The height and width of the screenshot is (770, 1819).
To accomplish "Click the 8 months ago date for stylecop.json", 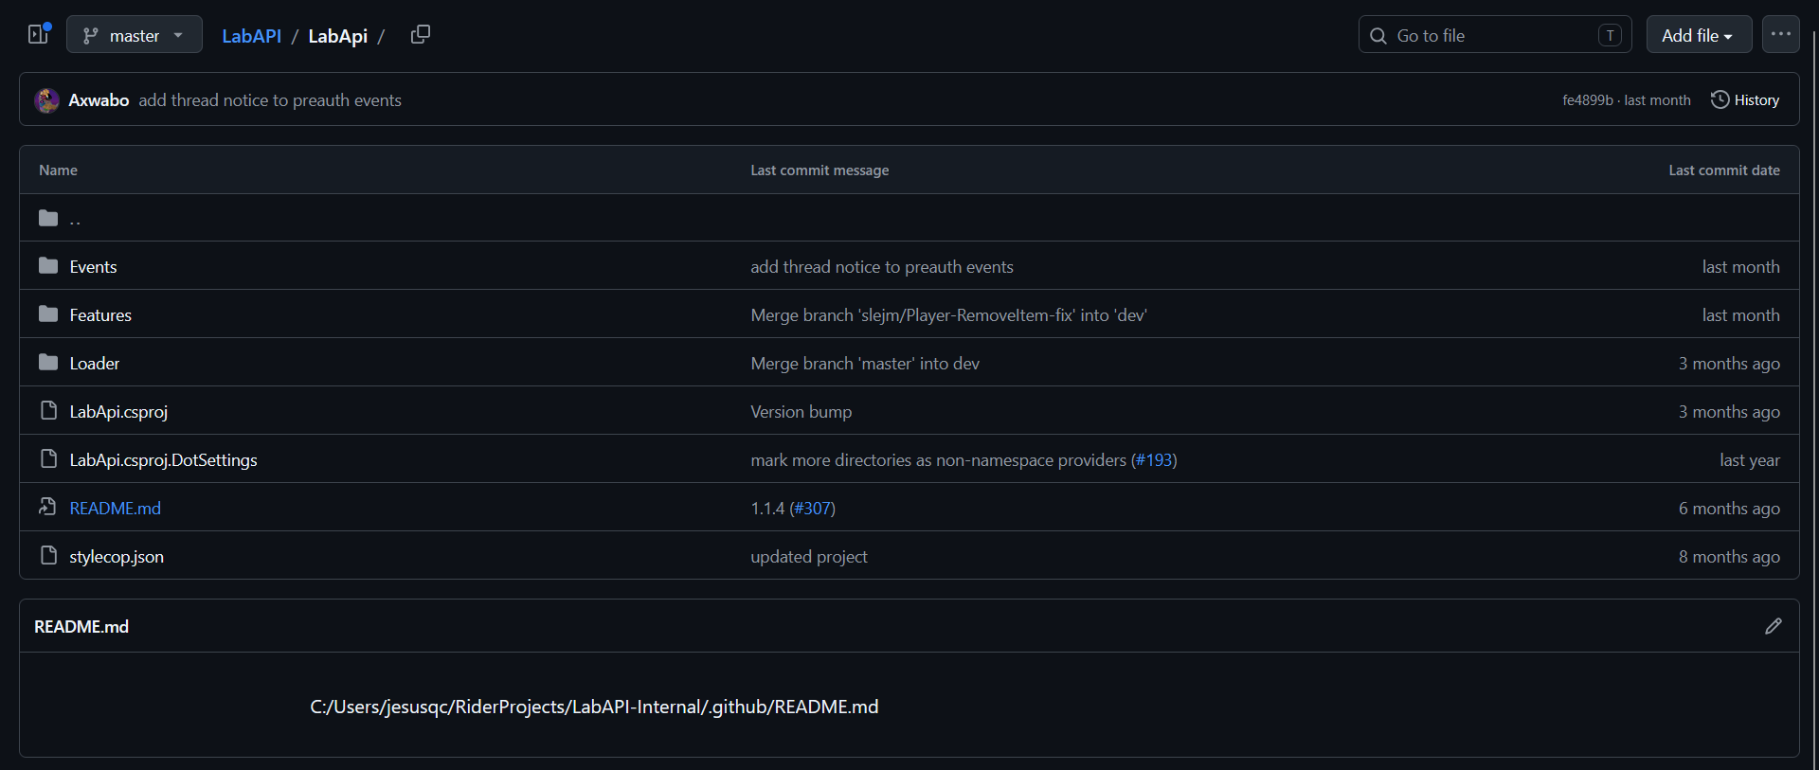I will coord(1729,557).
